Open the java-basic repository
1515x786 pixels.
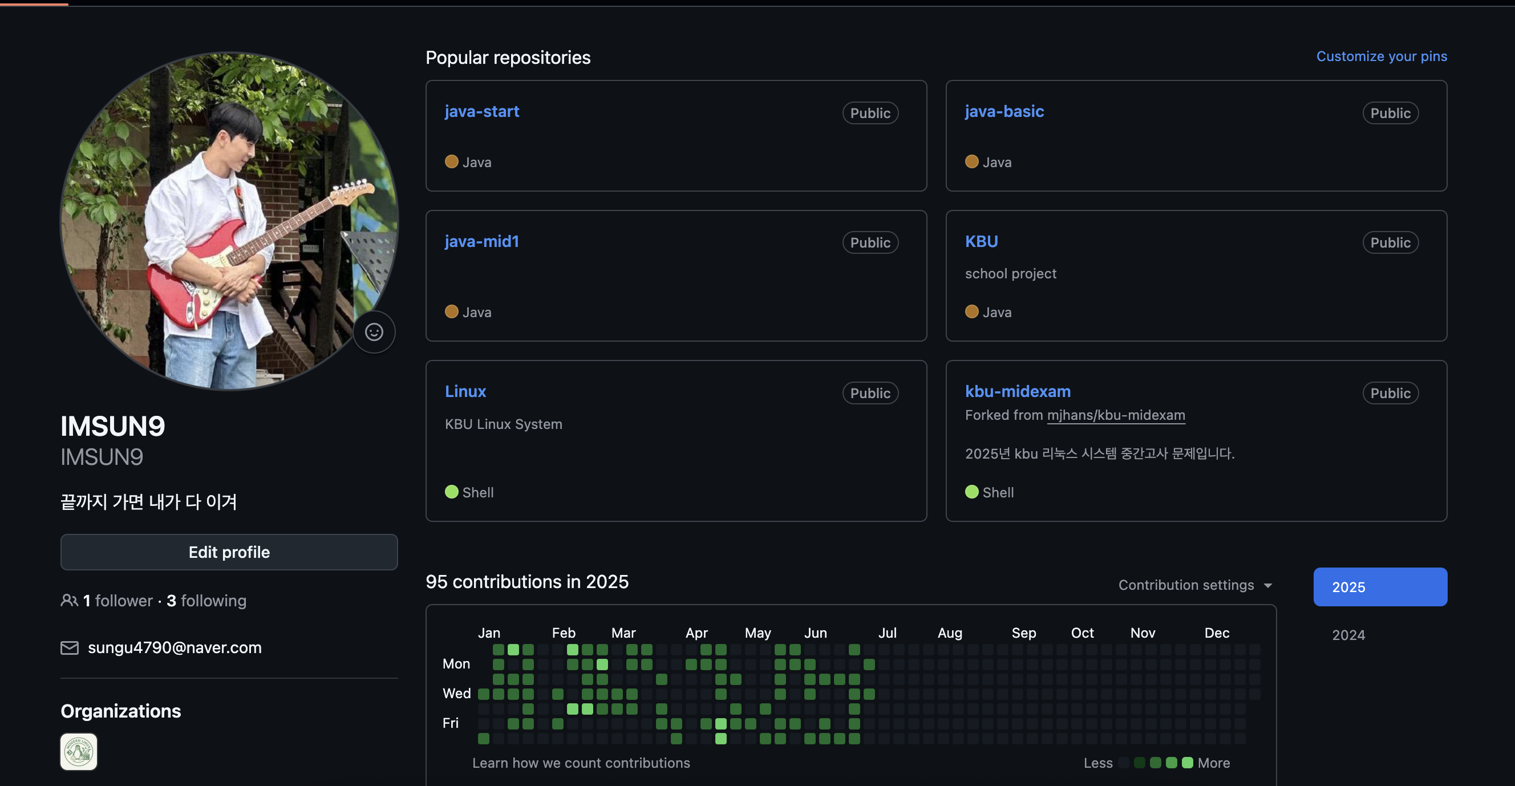[1004, 111]
